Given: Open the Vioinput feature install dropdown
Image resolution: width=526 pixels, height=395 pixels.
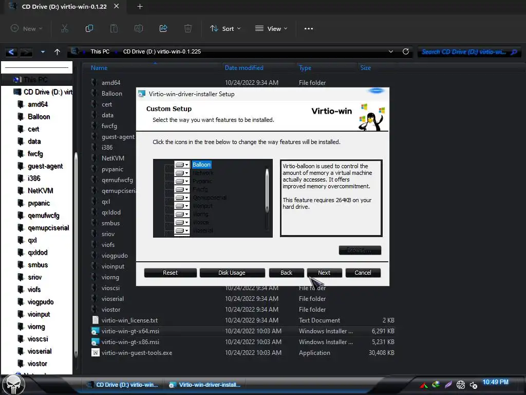Looking at the screenshot, I should [x=182, y=206].
